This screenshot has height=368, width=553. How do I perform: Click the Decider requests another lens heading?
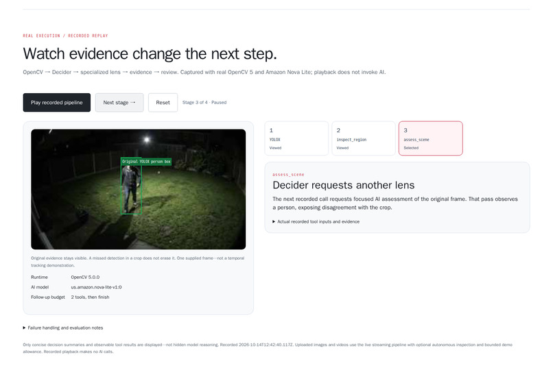[344, 185]
